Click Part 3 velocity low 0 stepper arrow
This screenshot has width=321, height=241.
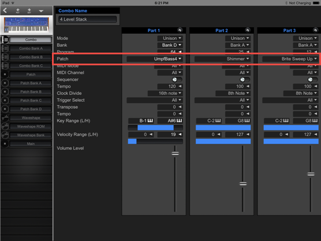tap(286, 135)
